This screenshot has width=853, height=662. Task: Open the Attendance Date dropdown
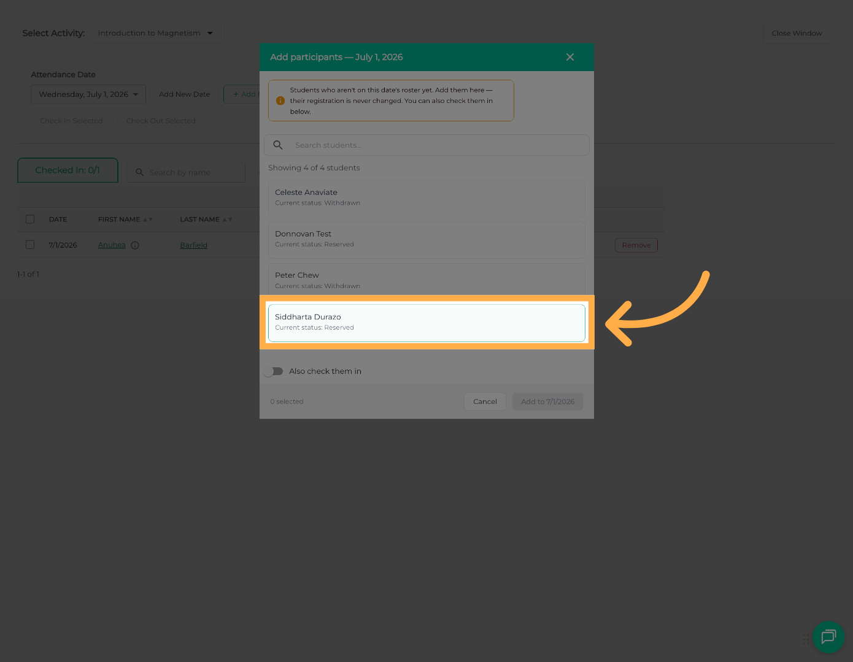click(x=88, y=94)
